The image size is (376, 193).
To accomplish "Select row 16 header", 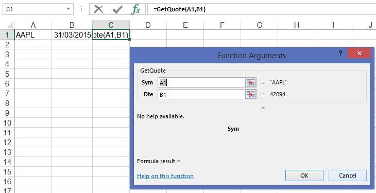I will 7,182.
